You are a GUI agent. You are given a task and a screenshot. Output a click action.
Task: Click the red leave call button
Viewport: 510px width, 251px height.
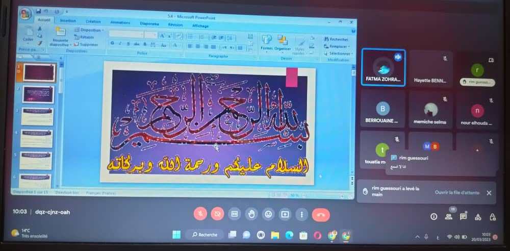pyautogui.click(x=321, y=215)
